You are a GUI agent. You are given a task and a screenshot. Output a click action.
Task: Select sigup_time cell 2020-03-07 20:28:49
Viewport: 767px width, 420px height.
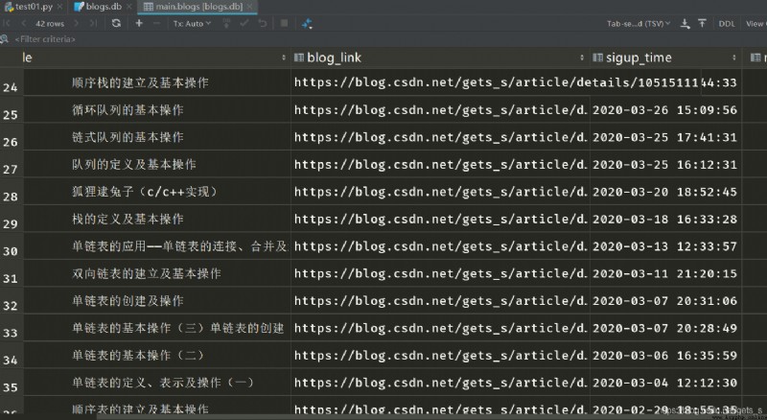pos(664,328)
